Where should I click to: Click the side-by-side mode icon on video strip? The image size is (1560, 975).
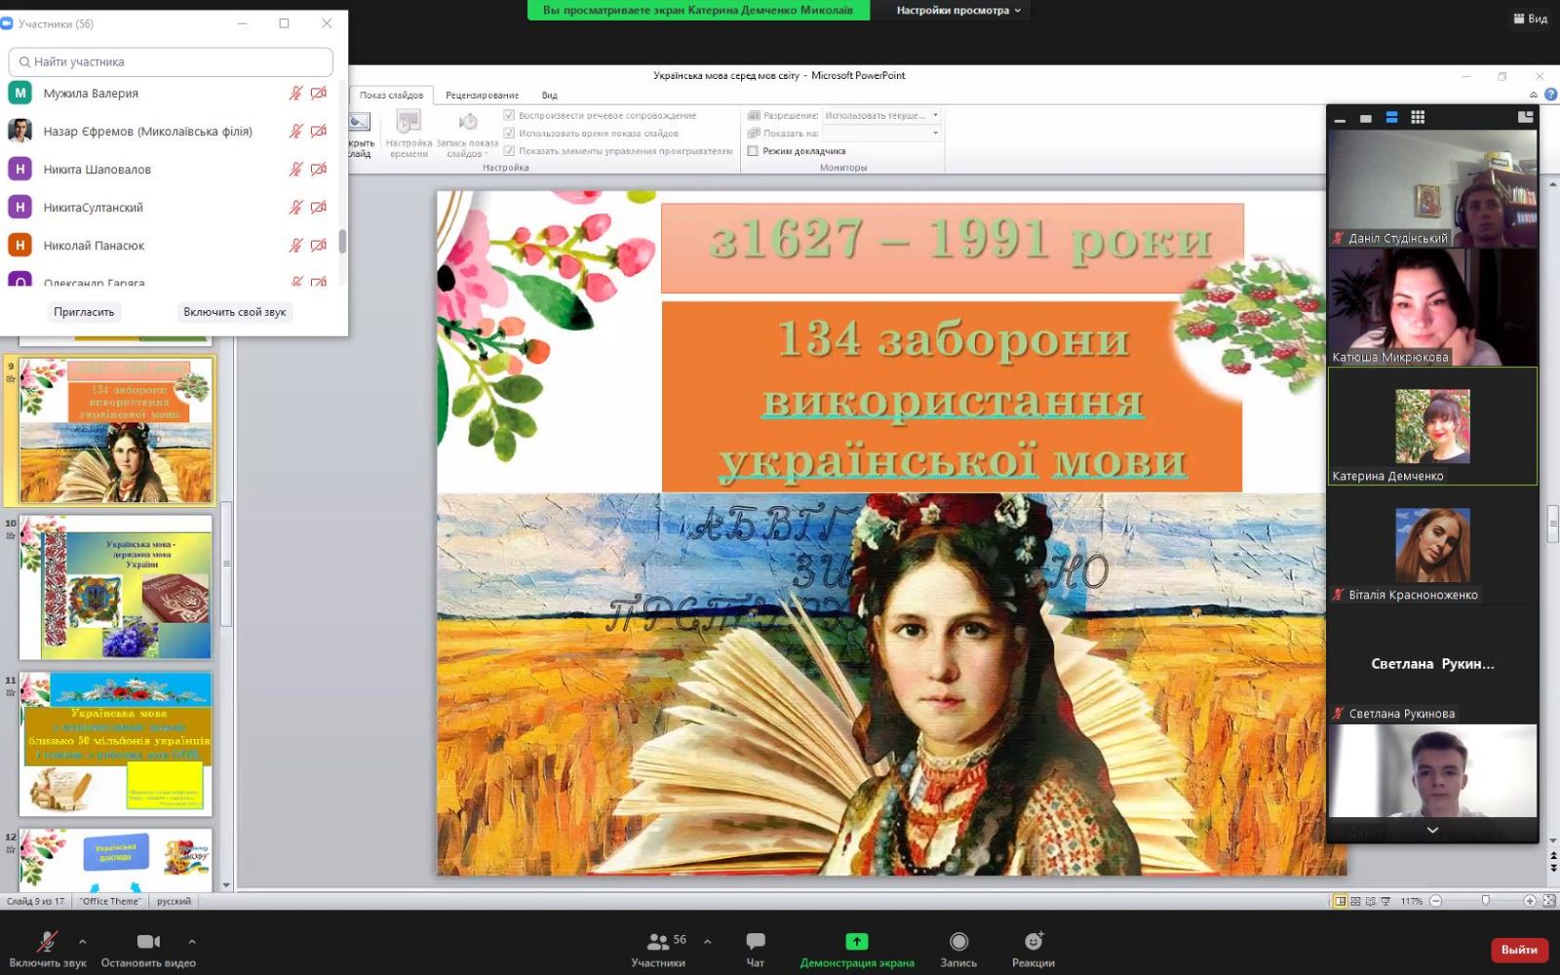(x=1525, y=117)
